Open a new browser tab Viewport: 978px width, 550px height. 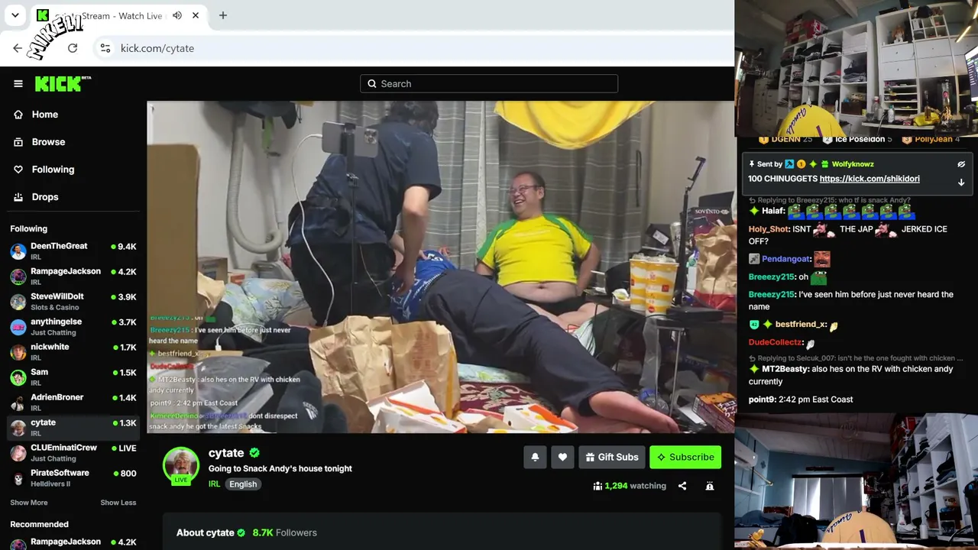[x=223, y=15]
